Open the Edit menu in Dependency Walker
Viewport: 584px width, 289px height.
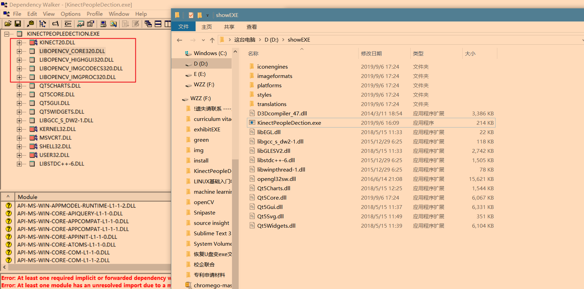32,14
